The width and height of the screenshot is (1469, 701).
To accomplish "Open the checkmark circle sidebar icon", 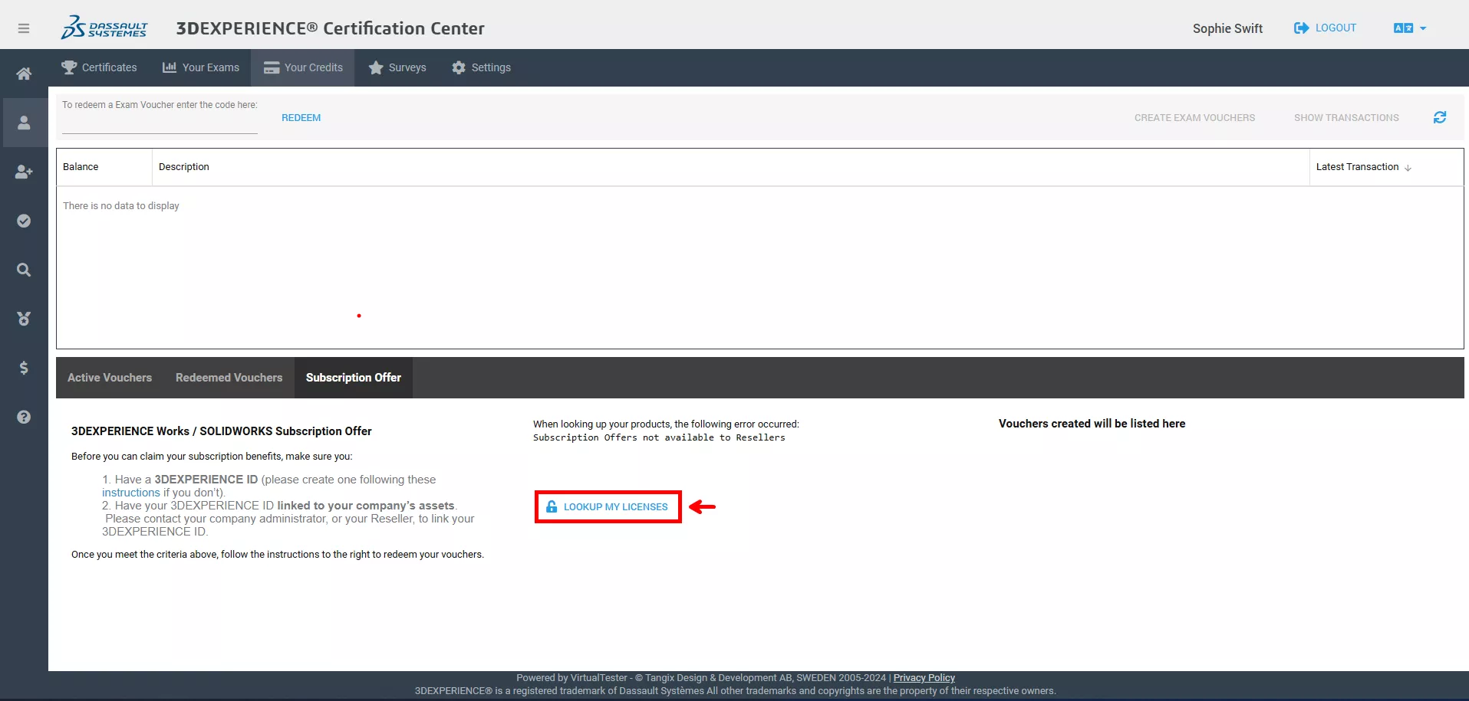I will [x=24, y=221].
